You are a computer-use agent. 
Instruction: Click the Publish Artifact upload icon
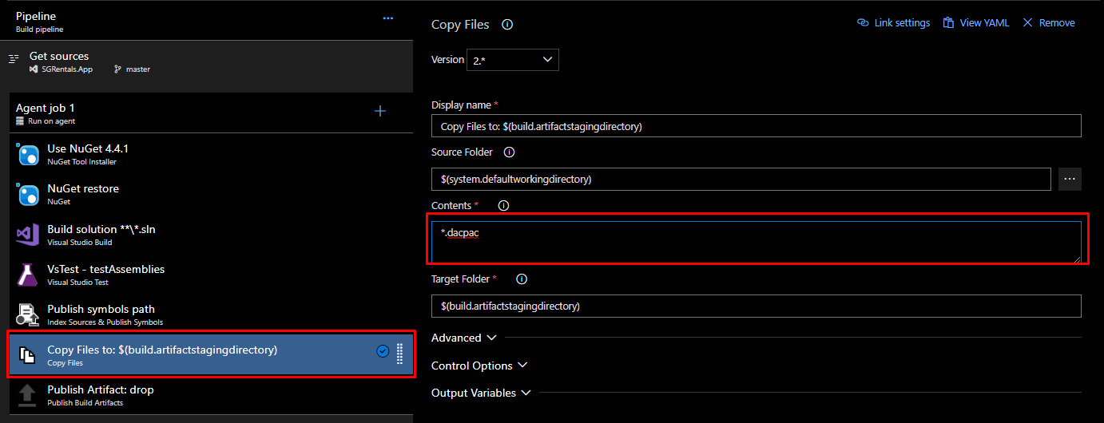pos(28,395)
